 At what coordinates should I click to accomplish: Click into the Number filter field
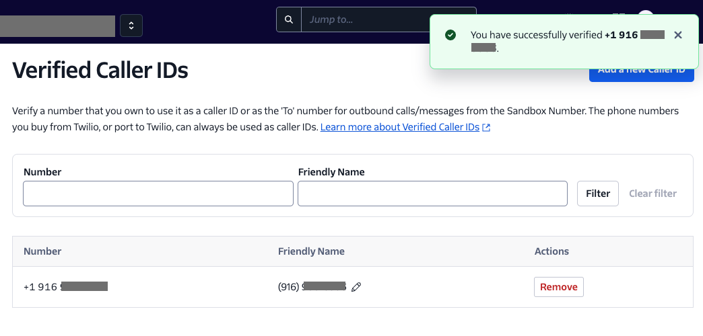(x=158, y=194)
